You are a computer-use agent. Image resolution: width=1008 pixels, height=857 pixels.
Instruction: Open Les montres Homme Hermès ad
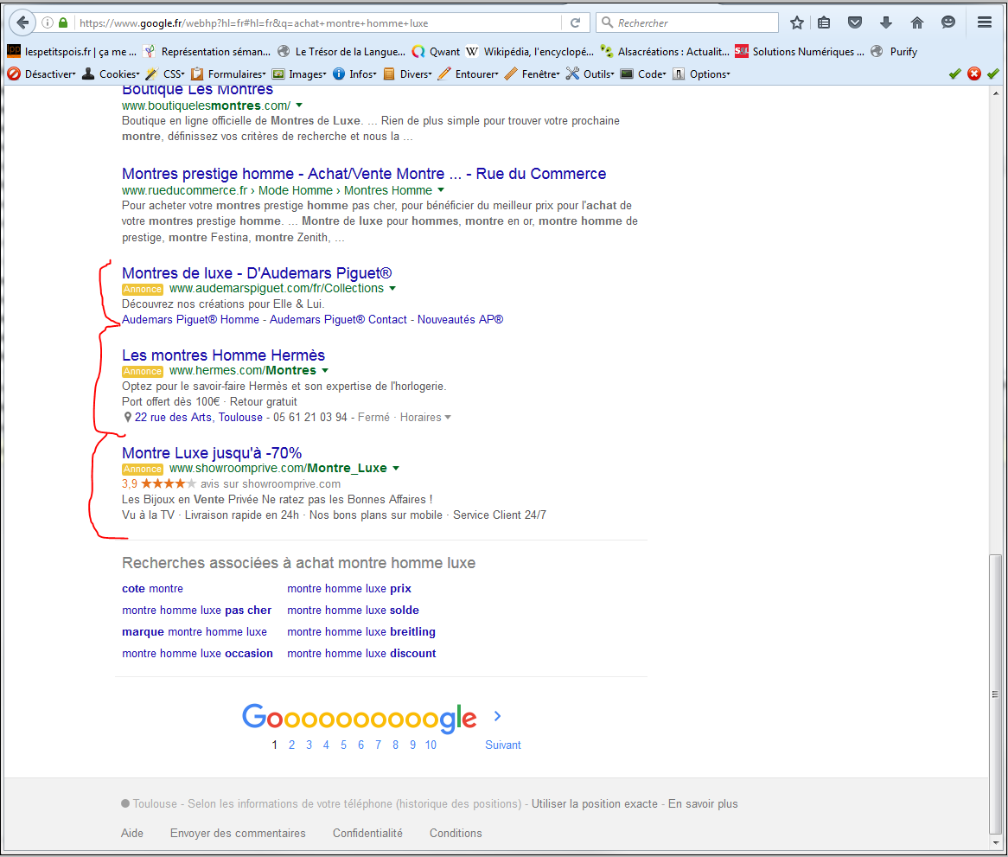pos(223,355)
